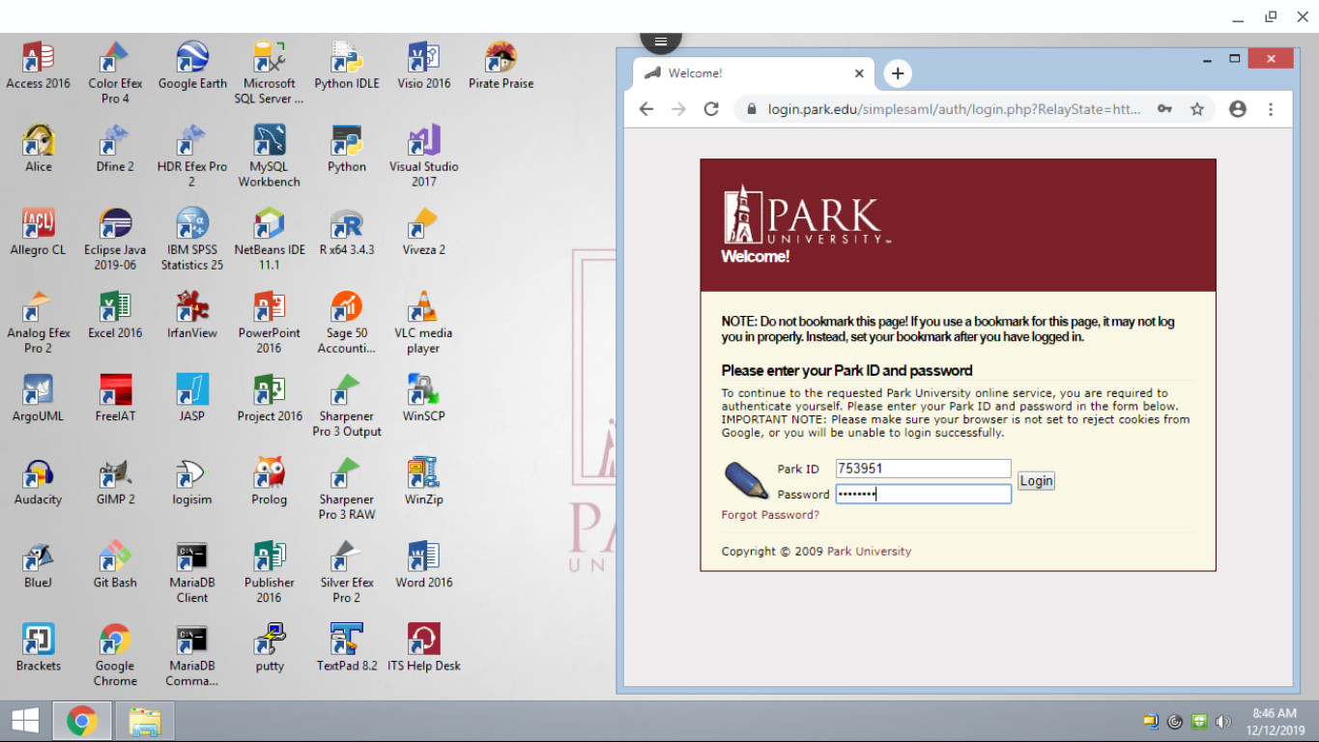The height and width of the screenshot is (742, 1319).
Task: Open the Park University footer link
Action: click(x=869, y=552)
